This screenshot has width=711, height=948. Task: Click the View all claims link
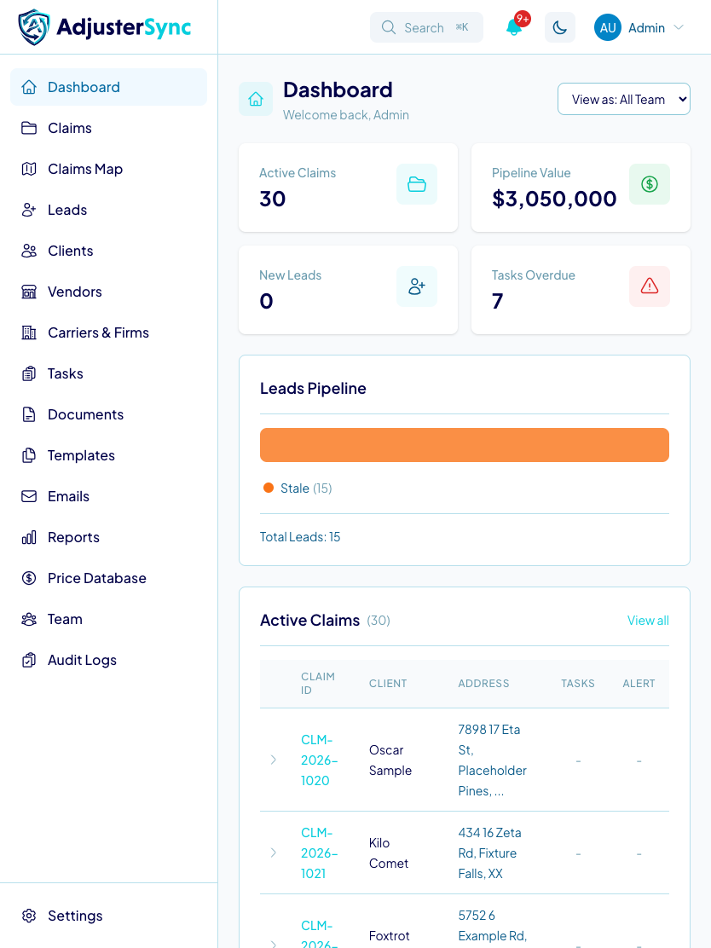[648, 621]
